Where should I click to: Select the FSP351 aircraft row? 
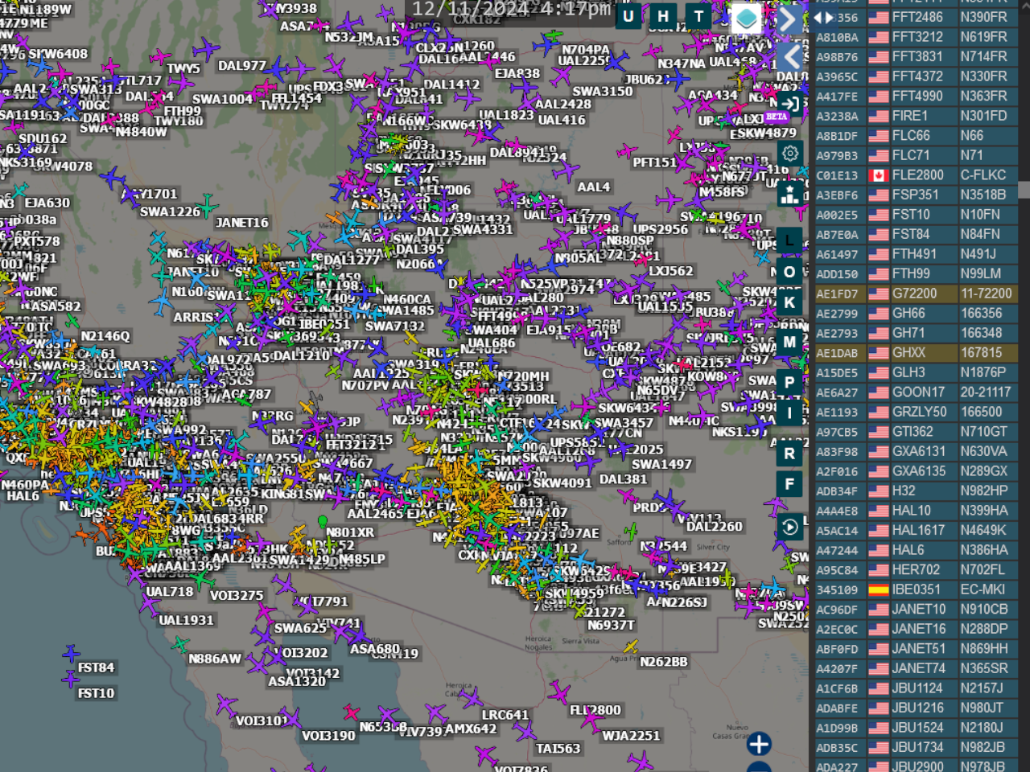tap(915, 195)
